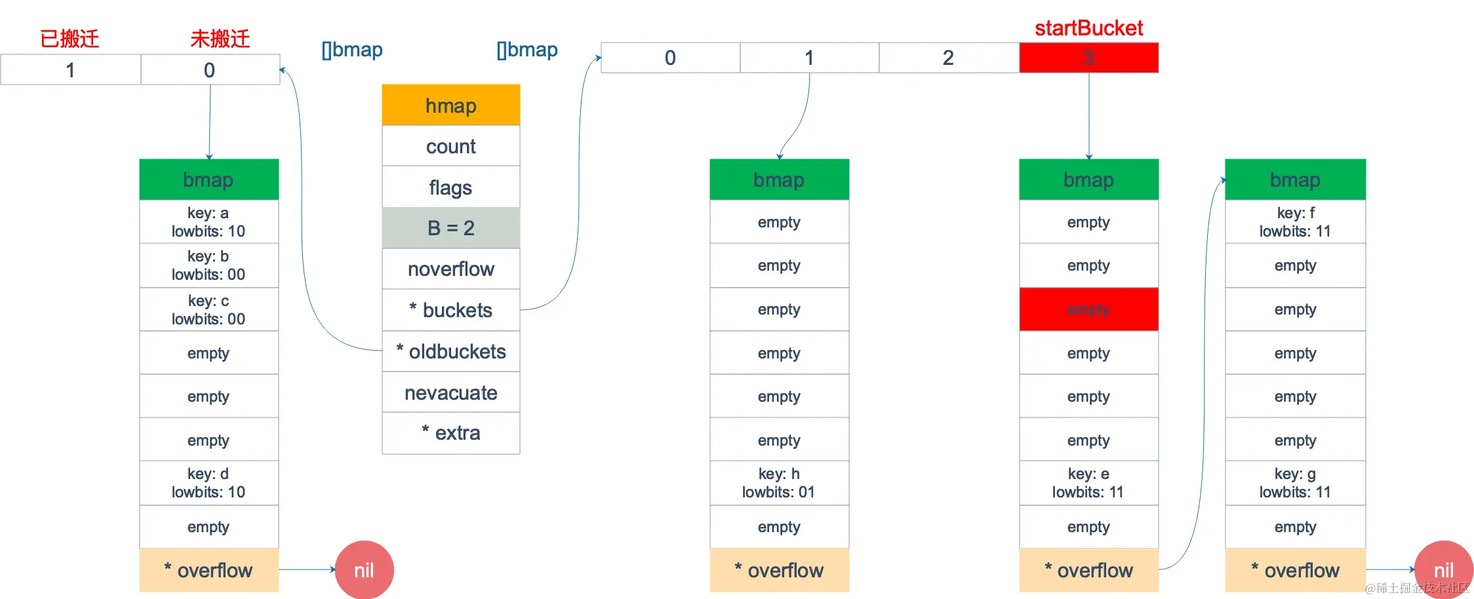Click the nil circle at far right

pos(1444,570)
